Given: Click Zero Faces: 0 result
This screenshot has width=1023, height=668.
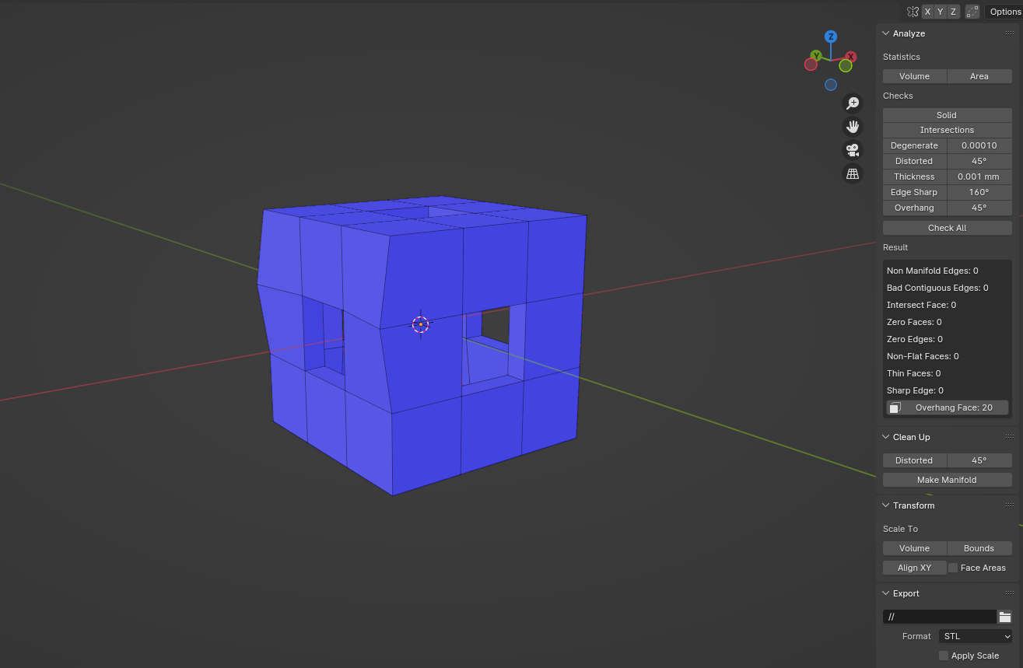Looking at the screenshot, I should click(914, 322).
